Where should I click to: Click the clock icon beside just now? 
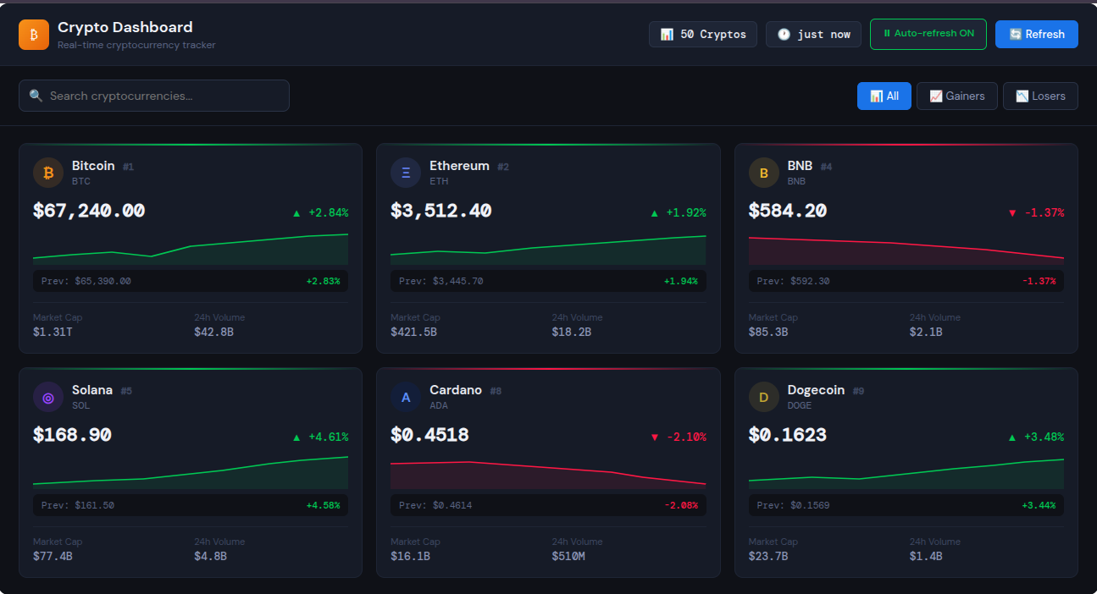[x=782, y=34]
